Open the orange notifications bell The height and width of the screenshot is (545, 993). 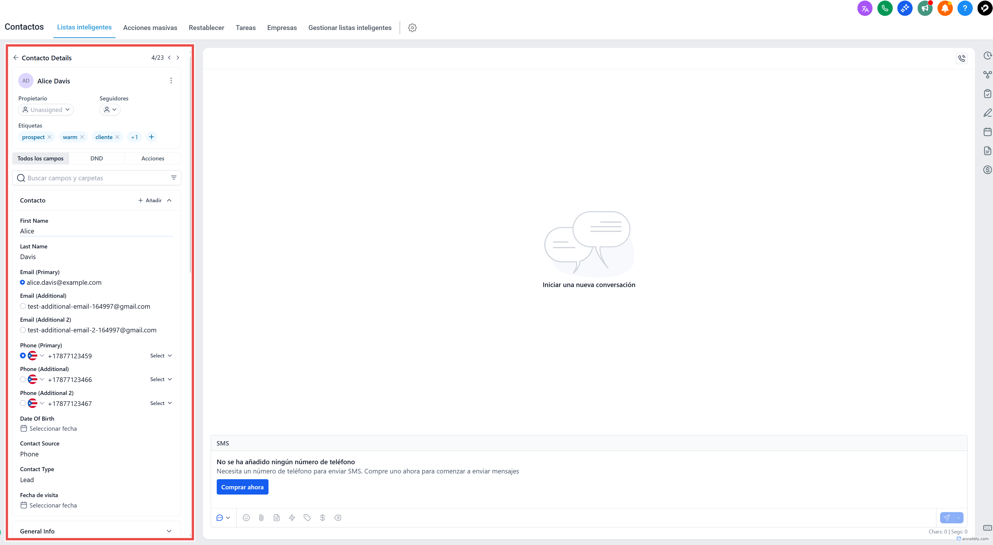point(945,8)
